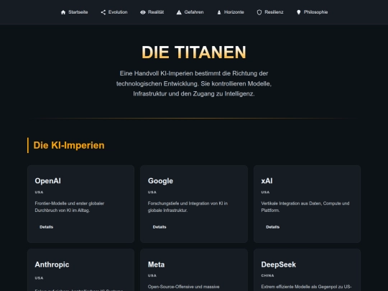Click the shield icon beside Resilienz

tap(259, 12)
